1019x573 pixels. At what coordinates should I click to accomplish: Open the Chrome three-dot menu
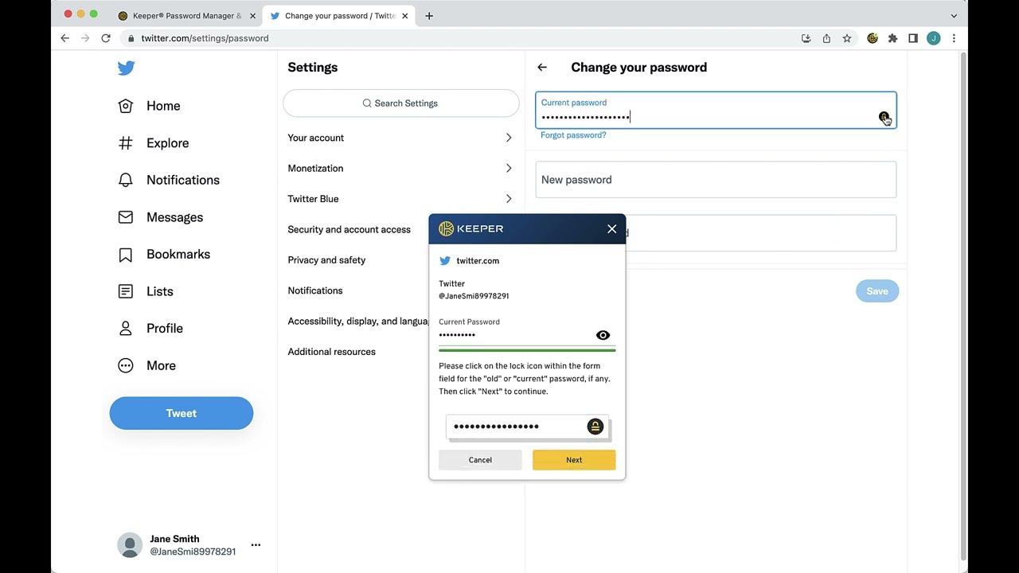click(954, 38)
